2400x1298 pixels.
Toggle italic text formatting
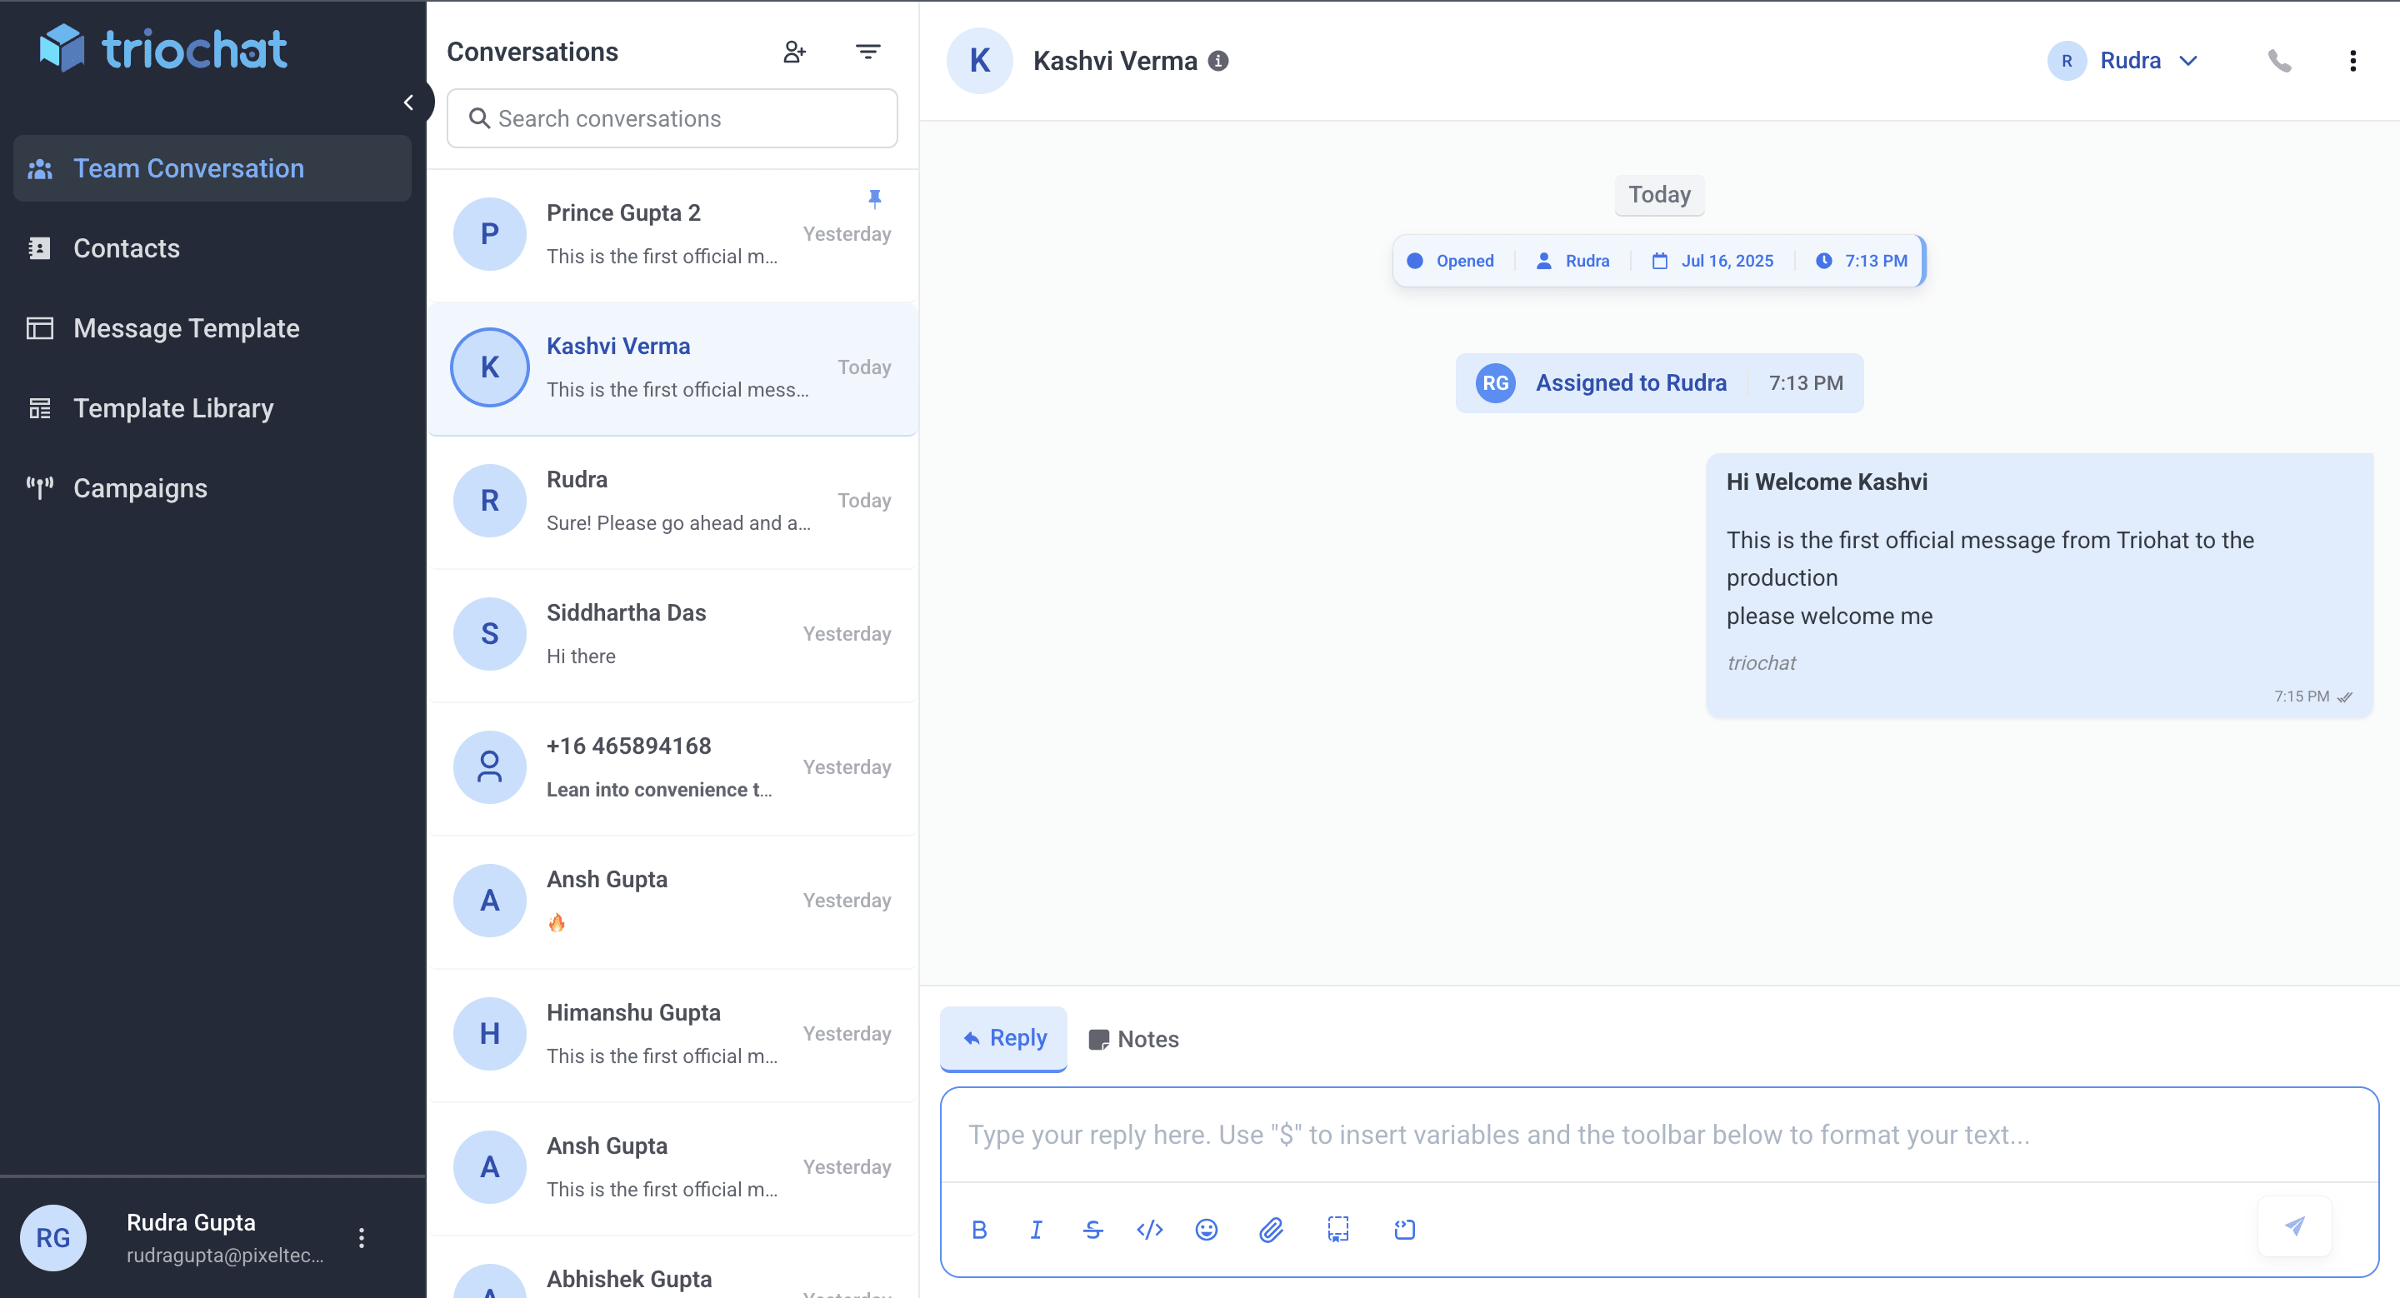point(1036,1230)
